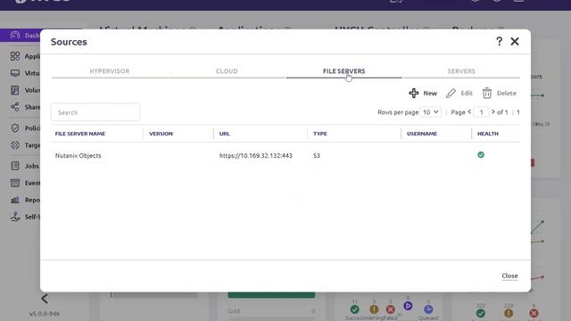Viewport: 571px width, 321px height.
Task: Sort by URL column header
Action: (x=224, y=134)
